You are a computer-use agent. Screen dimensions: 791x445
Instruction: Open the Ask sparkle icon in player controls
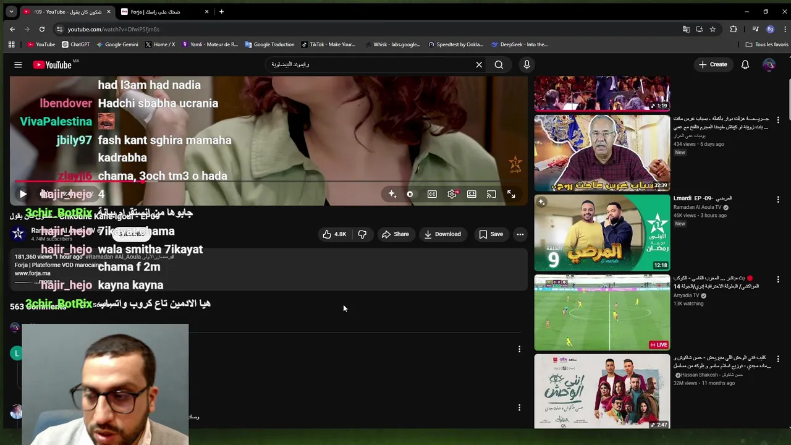click(392, 194)
